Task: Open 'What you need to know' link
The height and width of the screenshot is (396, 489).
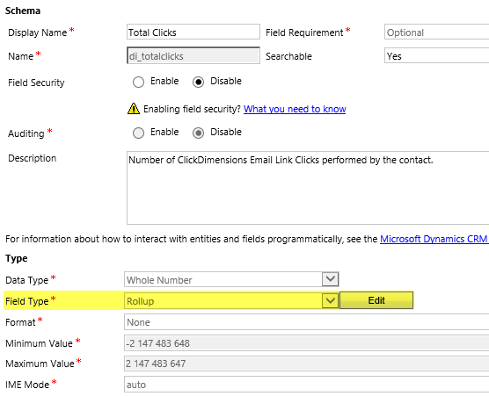Action: [x=295, y=109]
